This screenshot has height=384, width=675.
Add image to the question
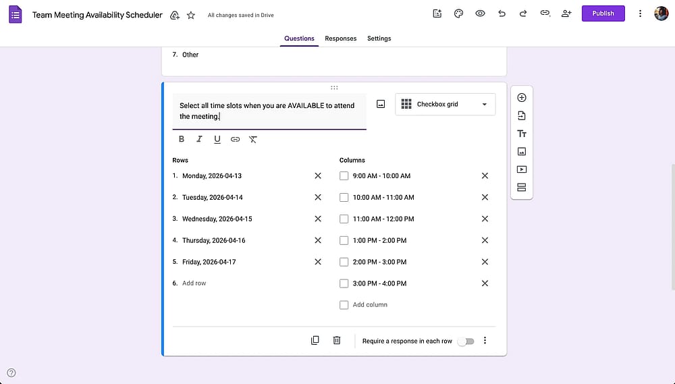point(381,104)
